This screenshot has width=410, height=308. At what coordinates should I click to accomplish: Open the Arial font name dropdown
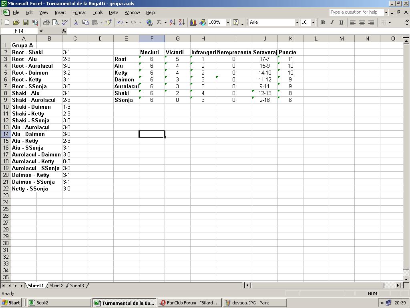click(297, 22)
